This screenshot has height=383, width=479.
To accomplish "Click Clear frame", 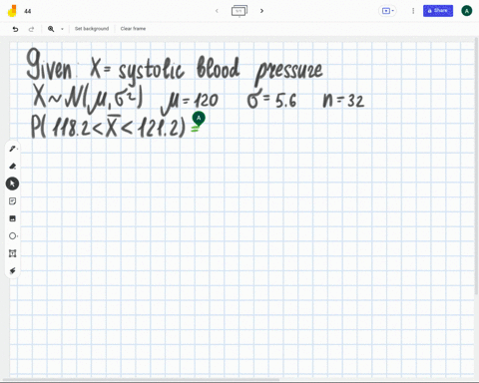I will (133, 29).
